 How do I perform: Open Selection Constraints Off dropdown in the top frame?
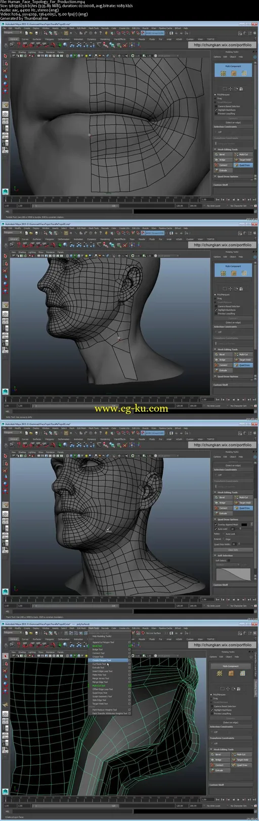[x=233, y=132]
